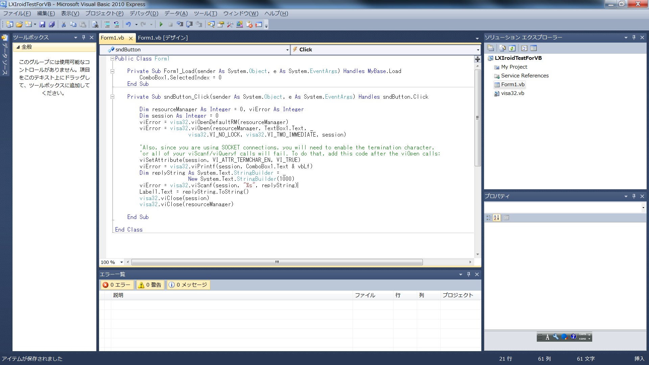649x365 pixels.
Task: Toggle the 0 警告 warnings filter
Action: click(150, 285)
